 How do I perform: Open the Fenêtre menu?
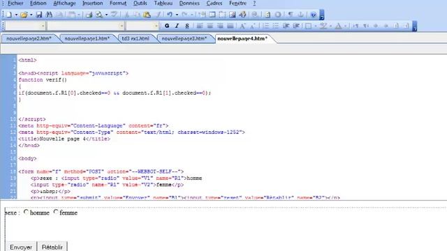[237, 3]
